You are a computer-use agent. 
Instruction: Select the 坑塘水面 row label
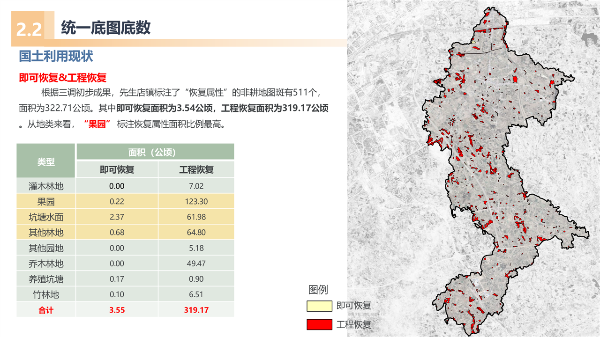(46, 217)
